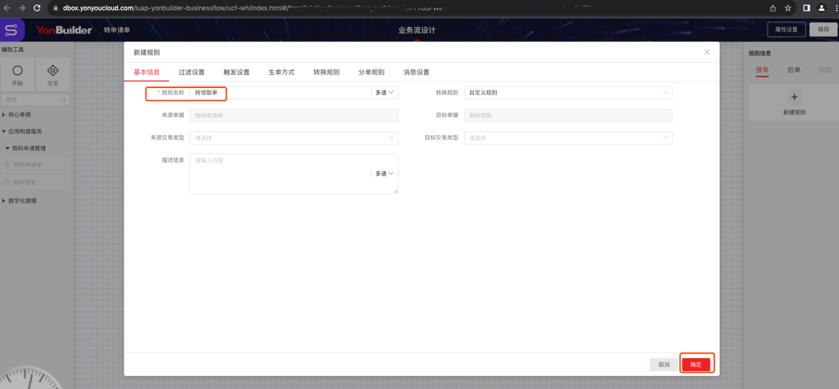Switch to the 消息设置 tab
Viewport: 839px width, 389px height.
point(416,72)
